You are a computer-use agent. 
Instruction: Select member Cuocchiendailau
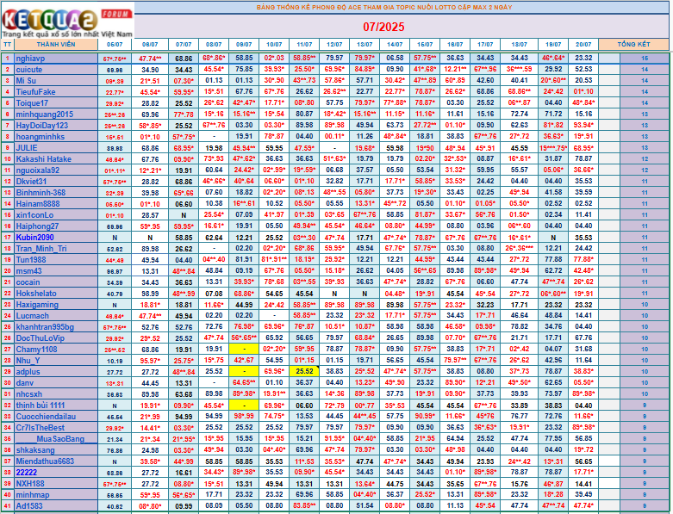coord(46,416)
